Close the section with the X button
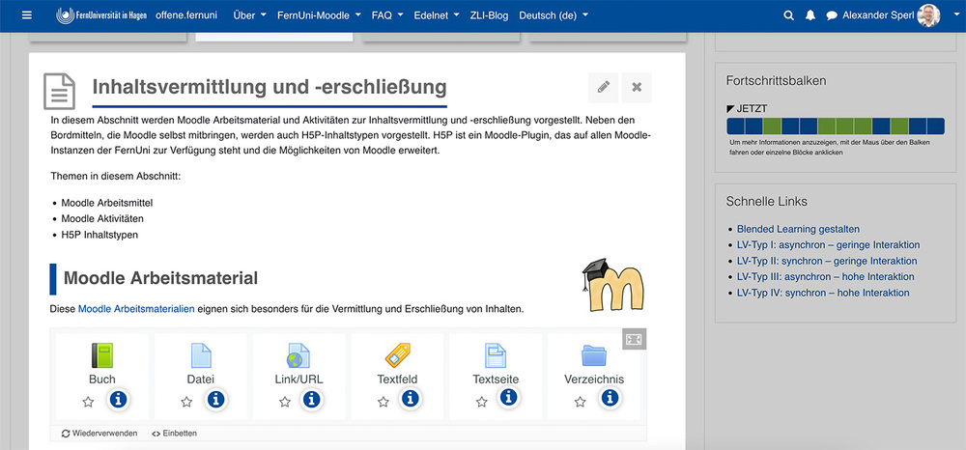Screen dimensions: 966x450 (x=637, y=88)
